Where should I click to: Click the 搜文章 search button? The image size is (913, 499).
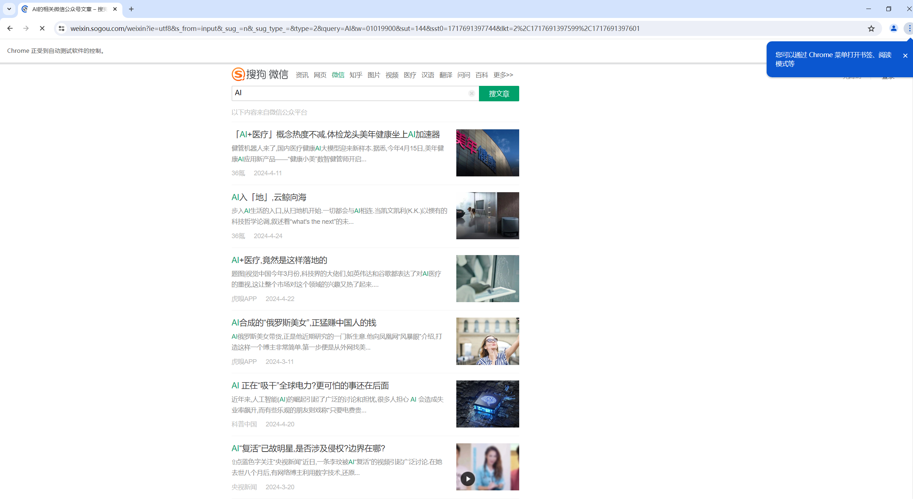499,93
